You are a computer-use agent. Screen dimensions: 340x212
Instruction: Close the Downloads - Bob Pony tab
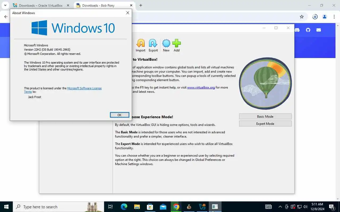pyautogui.click(x=131, y=5)
